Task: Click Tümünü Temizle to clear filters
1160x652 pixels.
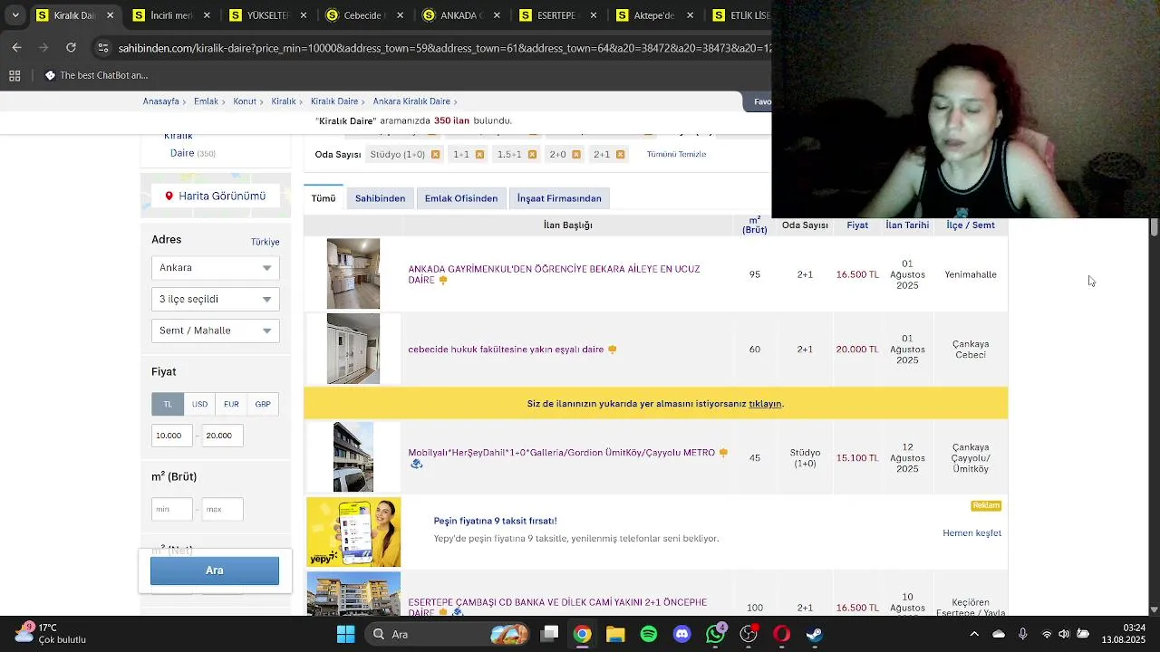Action: (676, 154)
